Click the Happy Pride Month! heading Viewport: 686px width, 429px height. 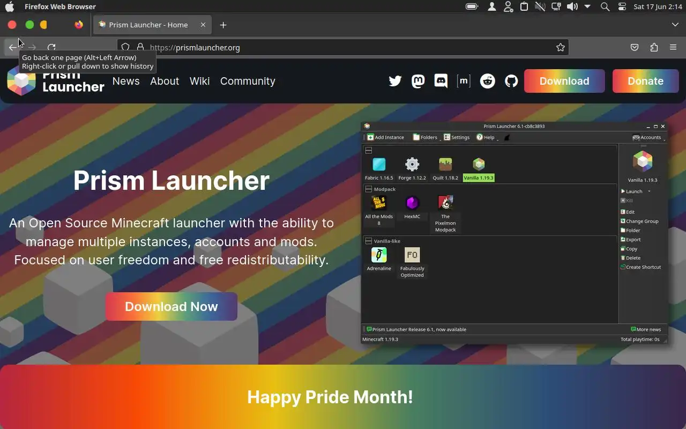tap(330, 397)
